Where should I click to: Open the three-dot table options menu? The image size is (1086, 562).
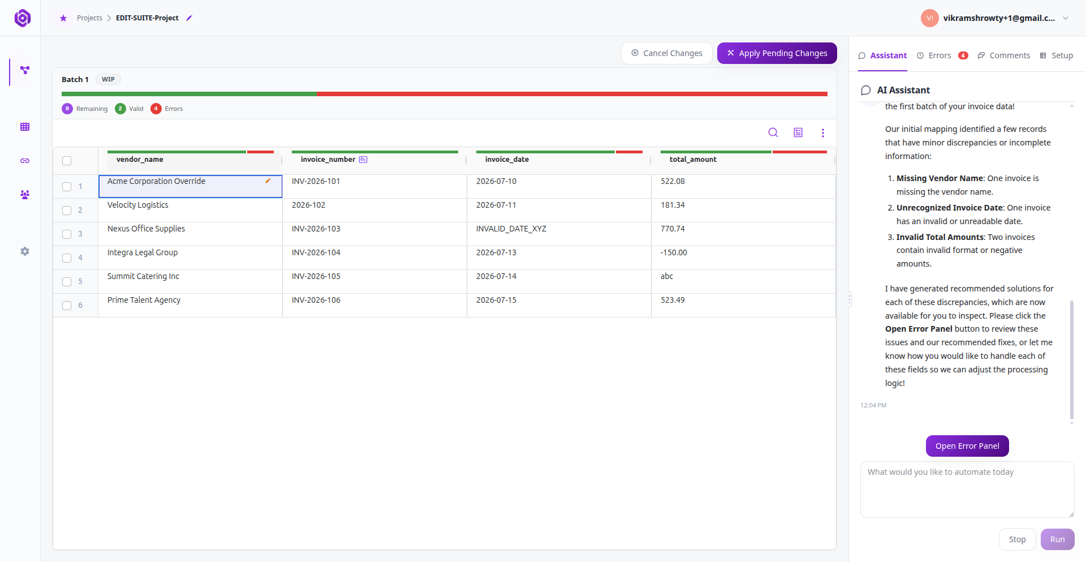823,132
